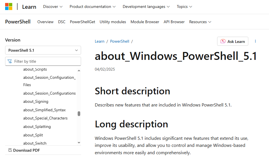This screenshot has height=159, width=269.
Task: Open the DSC navigation item
Action: tap(62, 22)
